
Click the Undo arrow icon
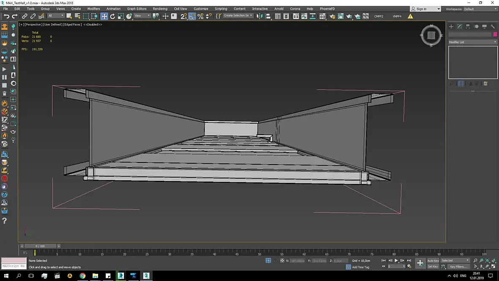pos(6,16)
